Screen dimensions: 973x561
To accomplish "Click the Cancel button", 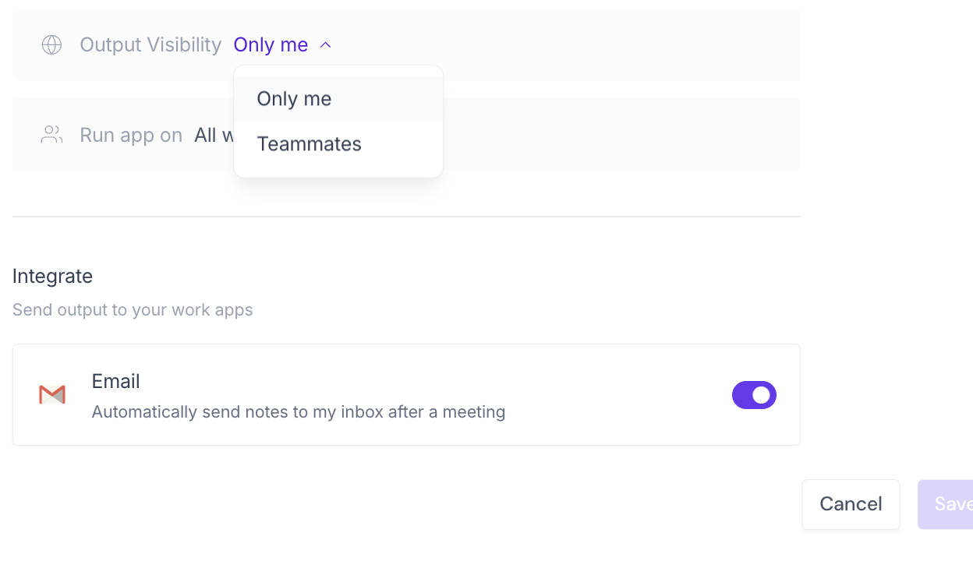I will click(x=851, y=504).
